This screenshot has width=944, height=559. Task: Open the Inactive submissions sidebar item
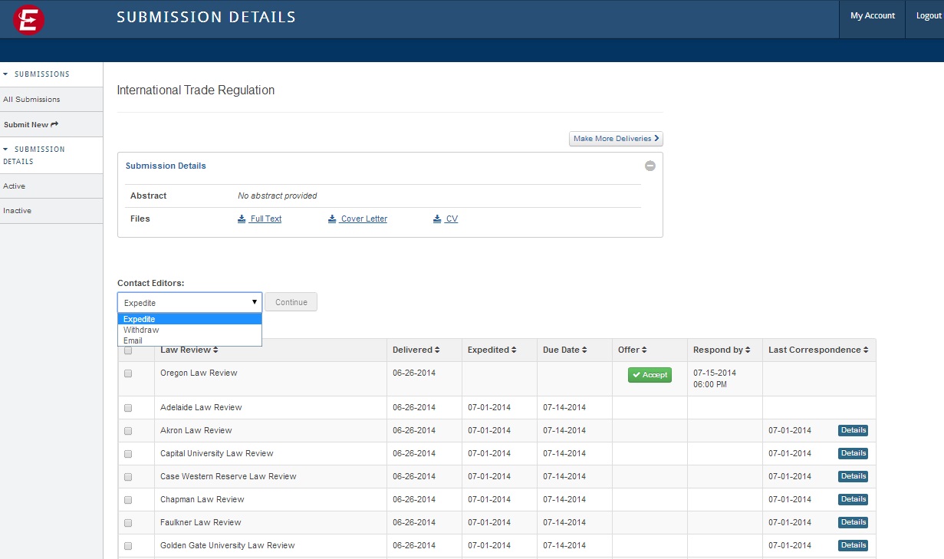[x=18, y=211]
